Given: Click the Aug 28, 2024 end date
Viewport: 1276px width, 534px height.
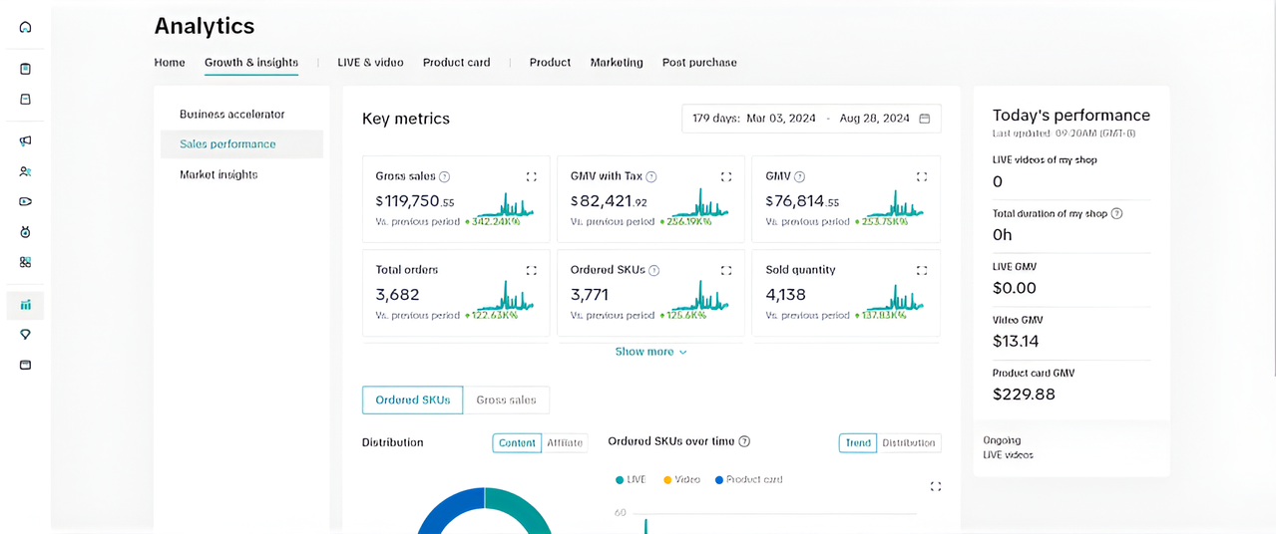Looking at the screenshot, I should pos(875,119).
